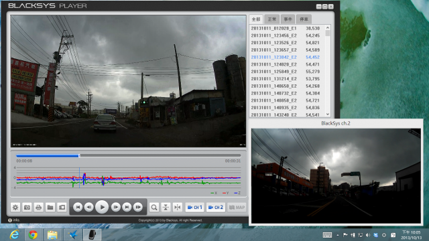
Task: Flip the video vertically with the flip icon
Action: (166, 208)
